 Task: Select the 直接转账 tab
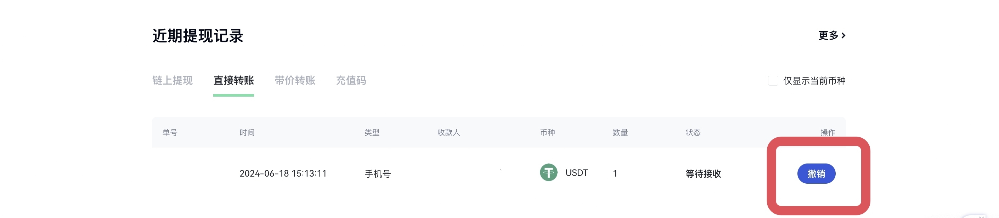233,81
